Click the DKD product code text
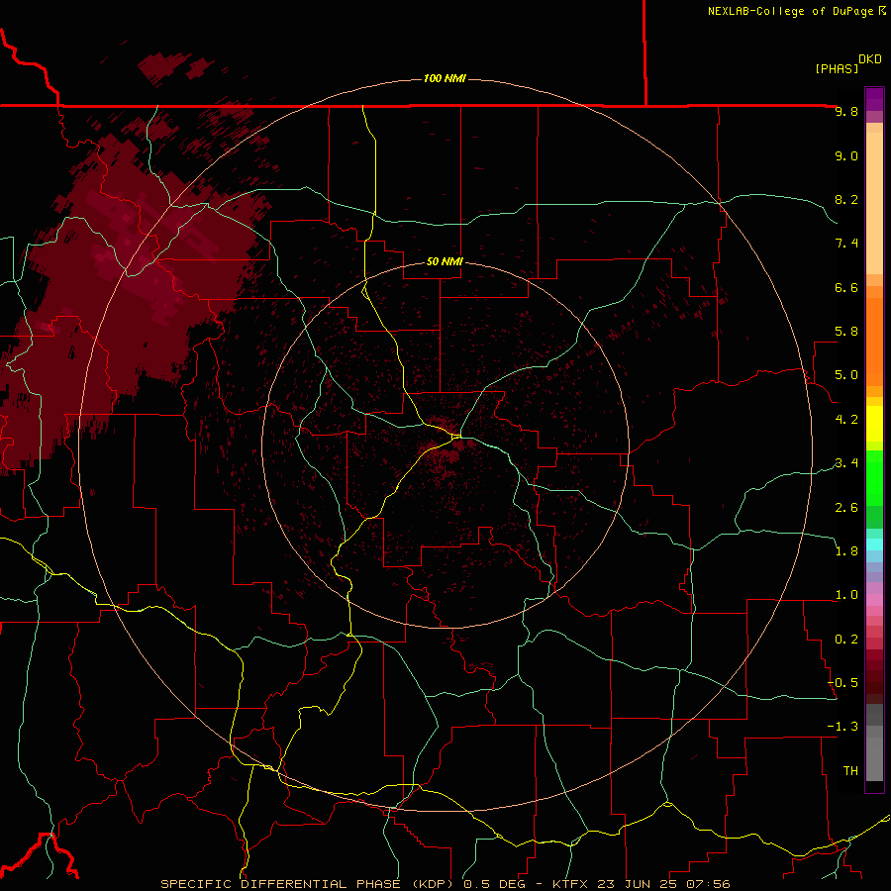Image resolution: width=891 pixels, height=891 pixels. pos(870,59)
